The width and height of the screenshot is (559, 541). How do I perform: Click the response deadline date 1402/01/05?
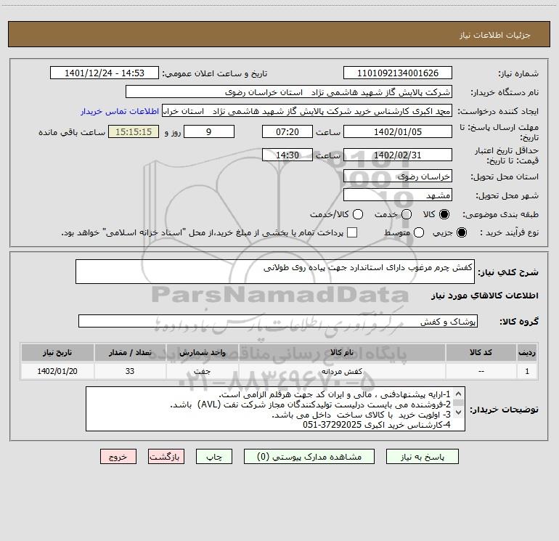[398, 131]
